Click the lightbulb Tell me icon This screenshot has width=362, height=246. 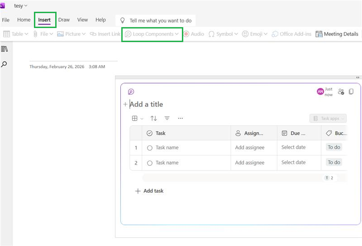pos(123,20)
